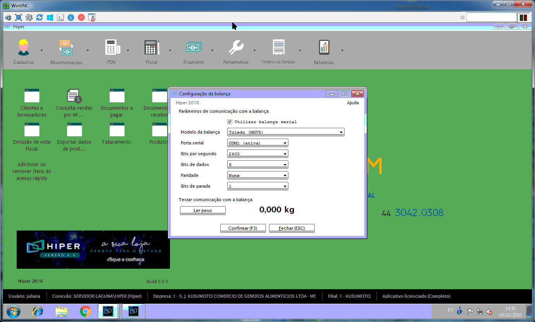Open the Paridade dropdown
Image resolution: width=535 pixels, height=322 pixels.
[x=285, y=176]
